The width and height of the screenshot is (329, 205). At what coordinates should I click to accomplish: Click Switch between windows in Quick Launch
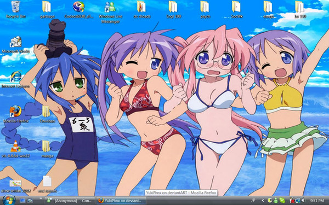(x=30, y=201)
